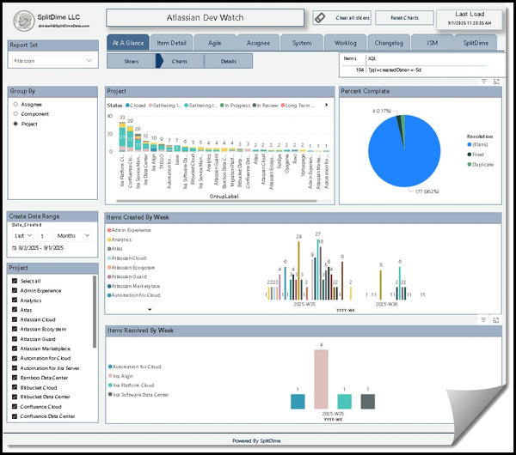Image resolution: width=516 pixels, height=455 pixels.
Task: Click focus mode icon above Percent Complete chart
Action: 495,81
